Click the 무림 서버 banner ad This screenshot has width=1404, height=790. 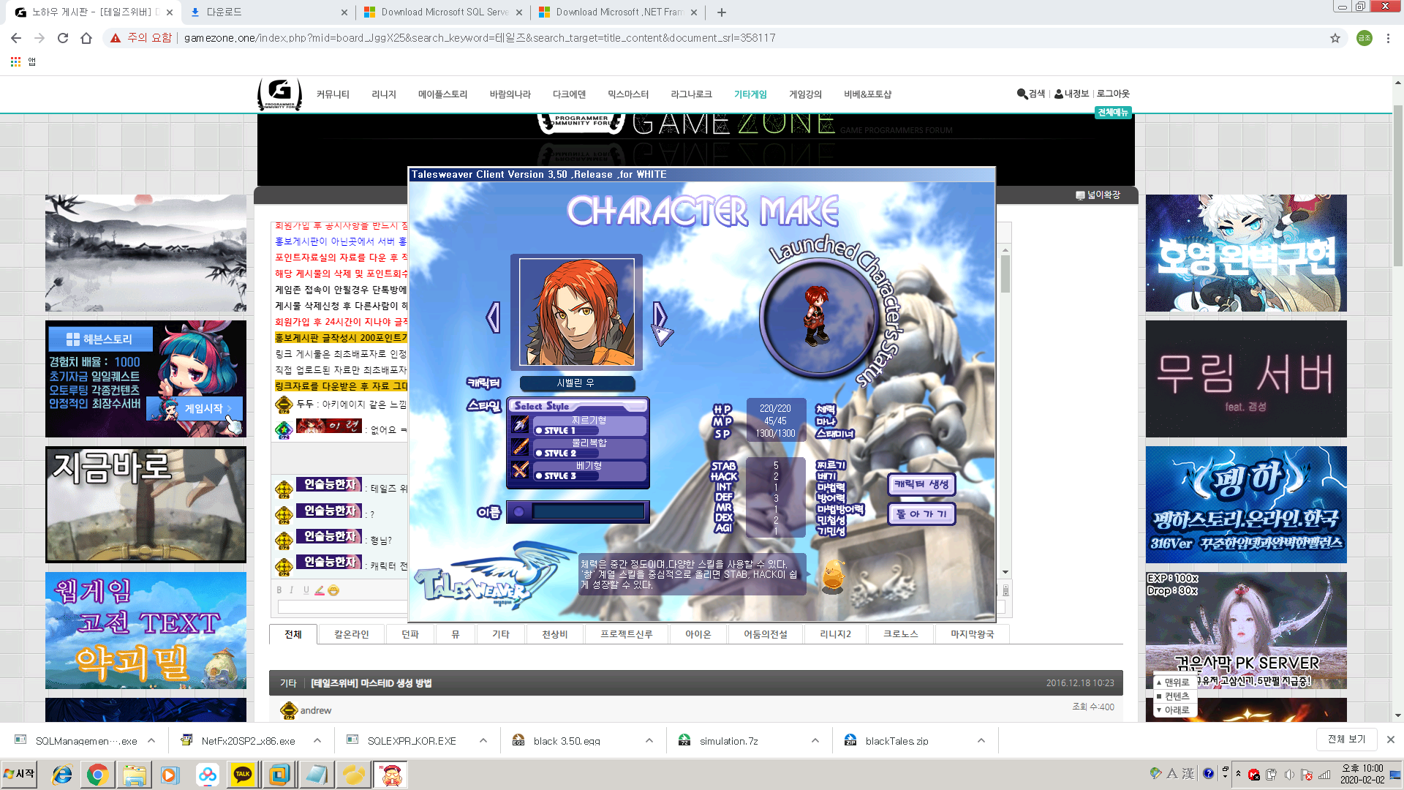pos(1246,379)
